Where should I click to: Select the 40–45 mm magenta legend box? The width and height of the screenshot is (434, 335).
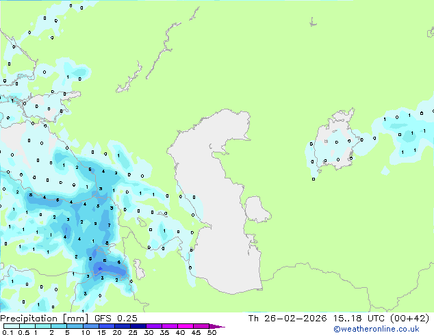(x=186, y=326)
